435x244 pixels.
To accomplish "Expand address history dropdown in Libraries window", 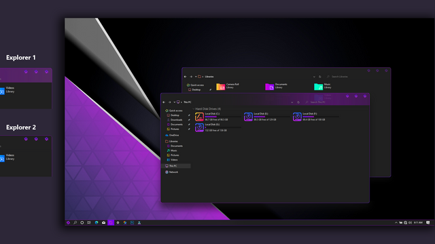I will point(314,77).
